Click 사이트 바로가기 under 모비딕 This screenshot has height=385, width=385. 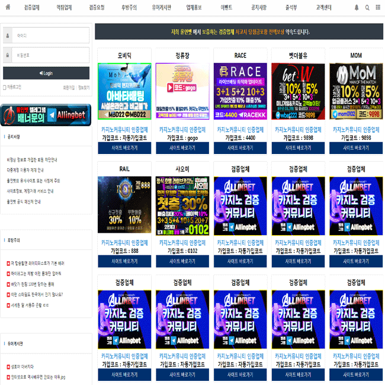click(124, 148)
